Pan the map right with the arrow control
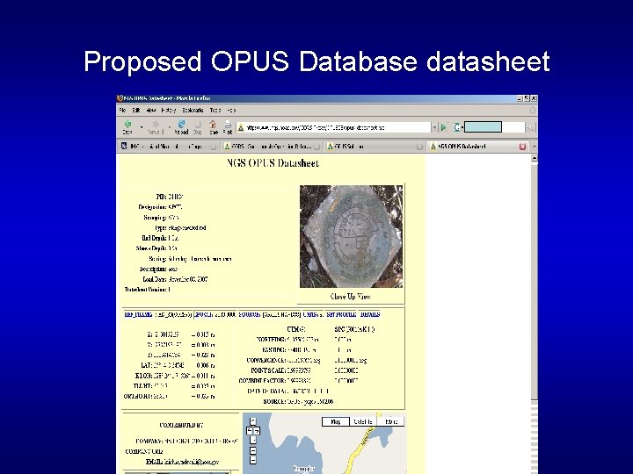Viewport: 633px width, 474px height. pyautogui.click(x=257, y=431)
